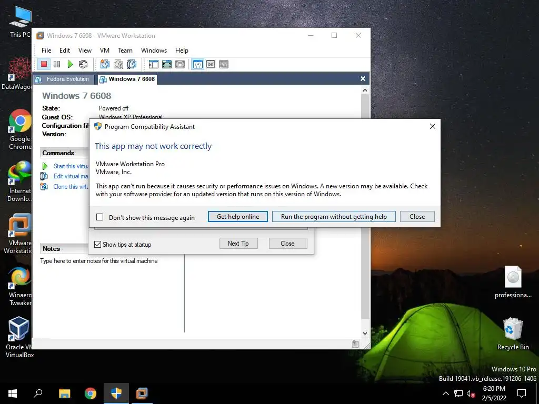Click the vertical scrollbar thumb in VMware summary
The image size is (539, 404).
coord(365,206)
